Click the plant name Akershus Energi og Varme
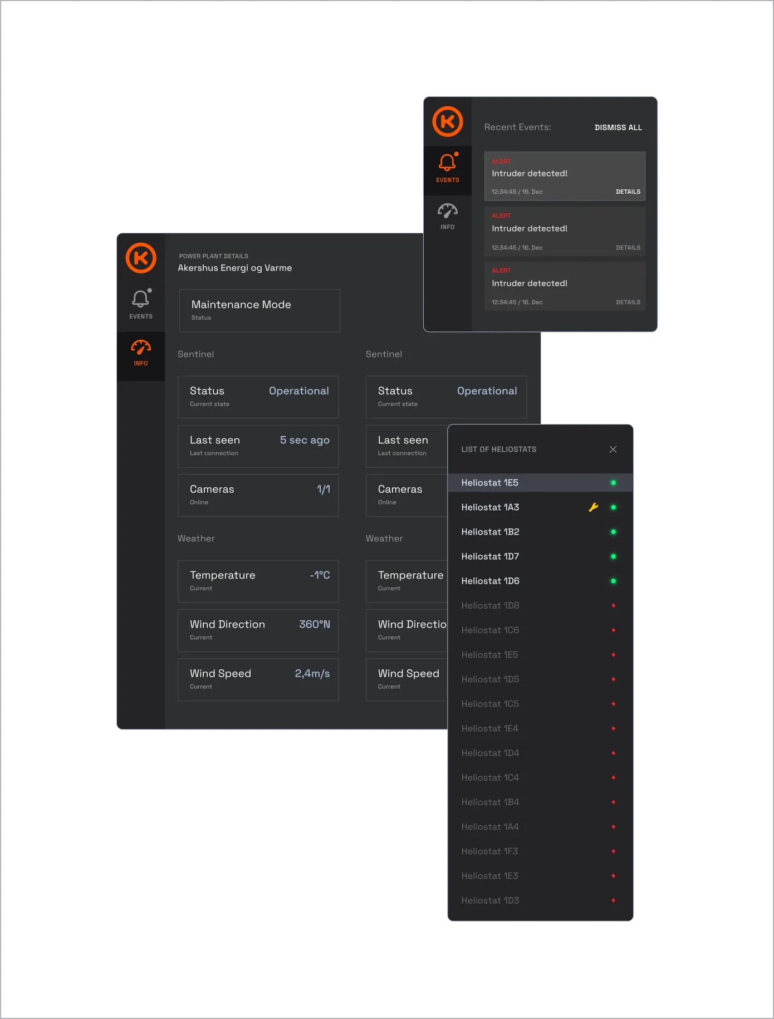774x1019 pixels. (x=235, y=268)
